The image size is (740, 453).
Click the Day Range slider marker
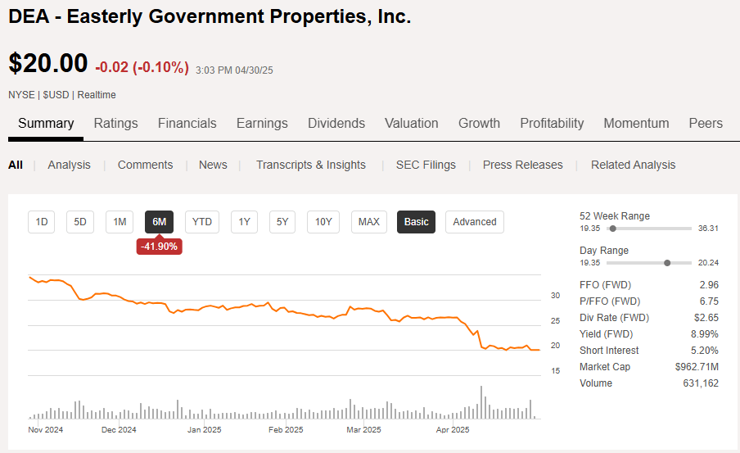667,263
